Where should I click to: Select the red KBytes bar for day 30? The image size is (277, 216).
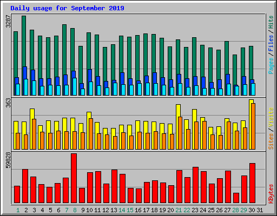(x=252, y=183)
